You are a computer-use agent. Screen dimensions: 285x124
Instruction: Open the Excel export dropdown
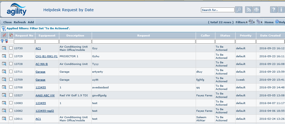(251, 22)
